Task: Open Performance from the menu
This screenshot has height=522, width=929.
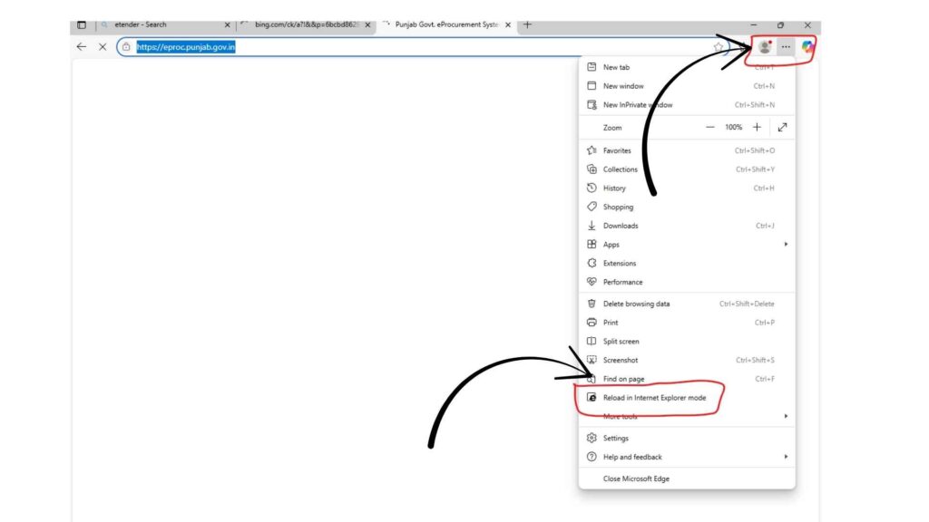Action: [687, 283]
